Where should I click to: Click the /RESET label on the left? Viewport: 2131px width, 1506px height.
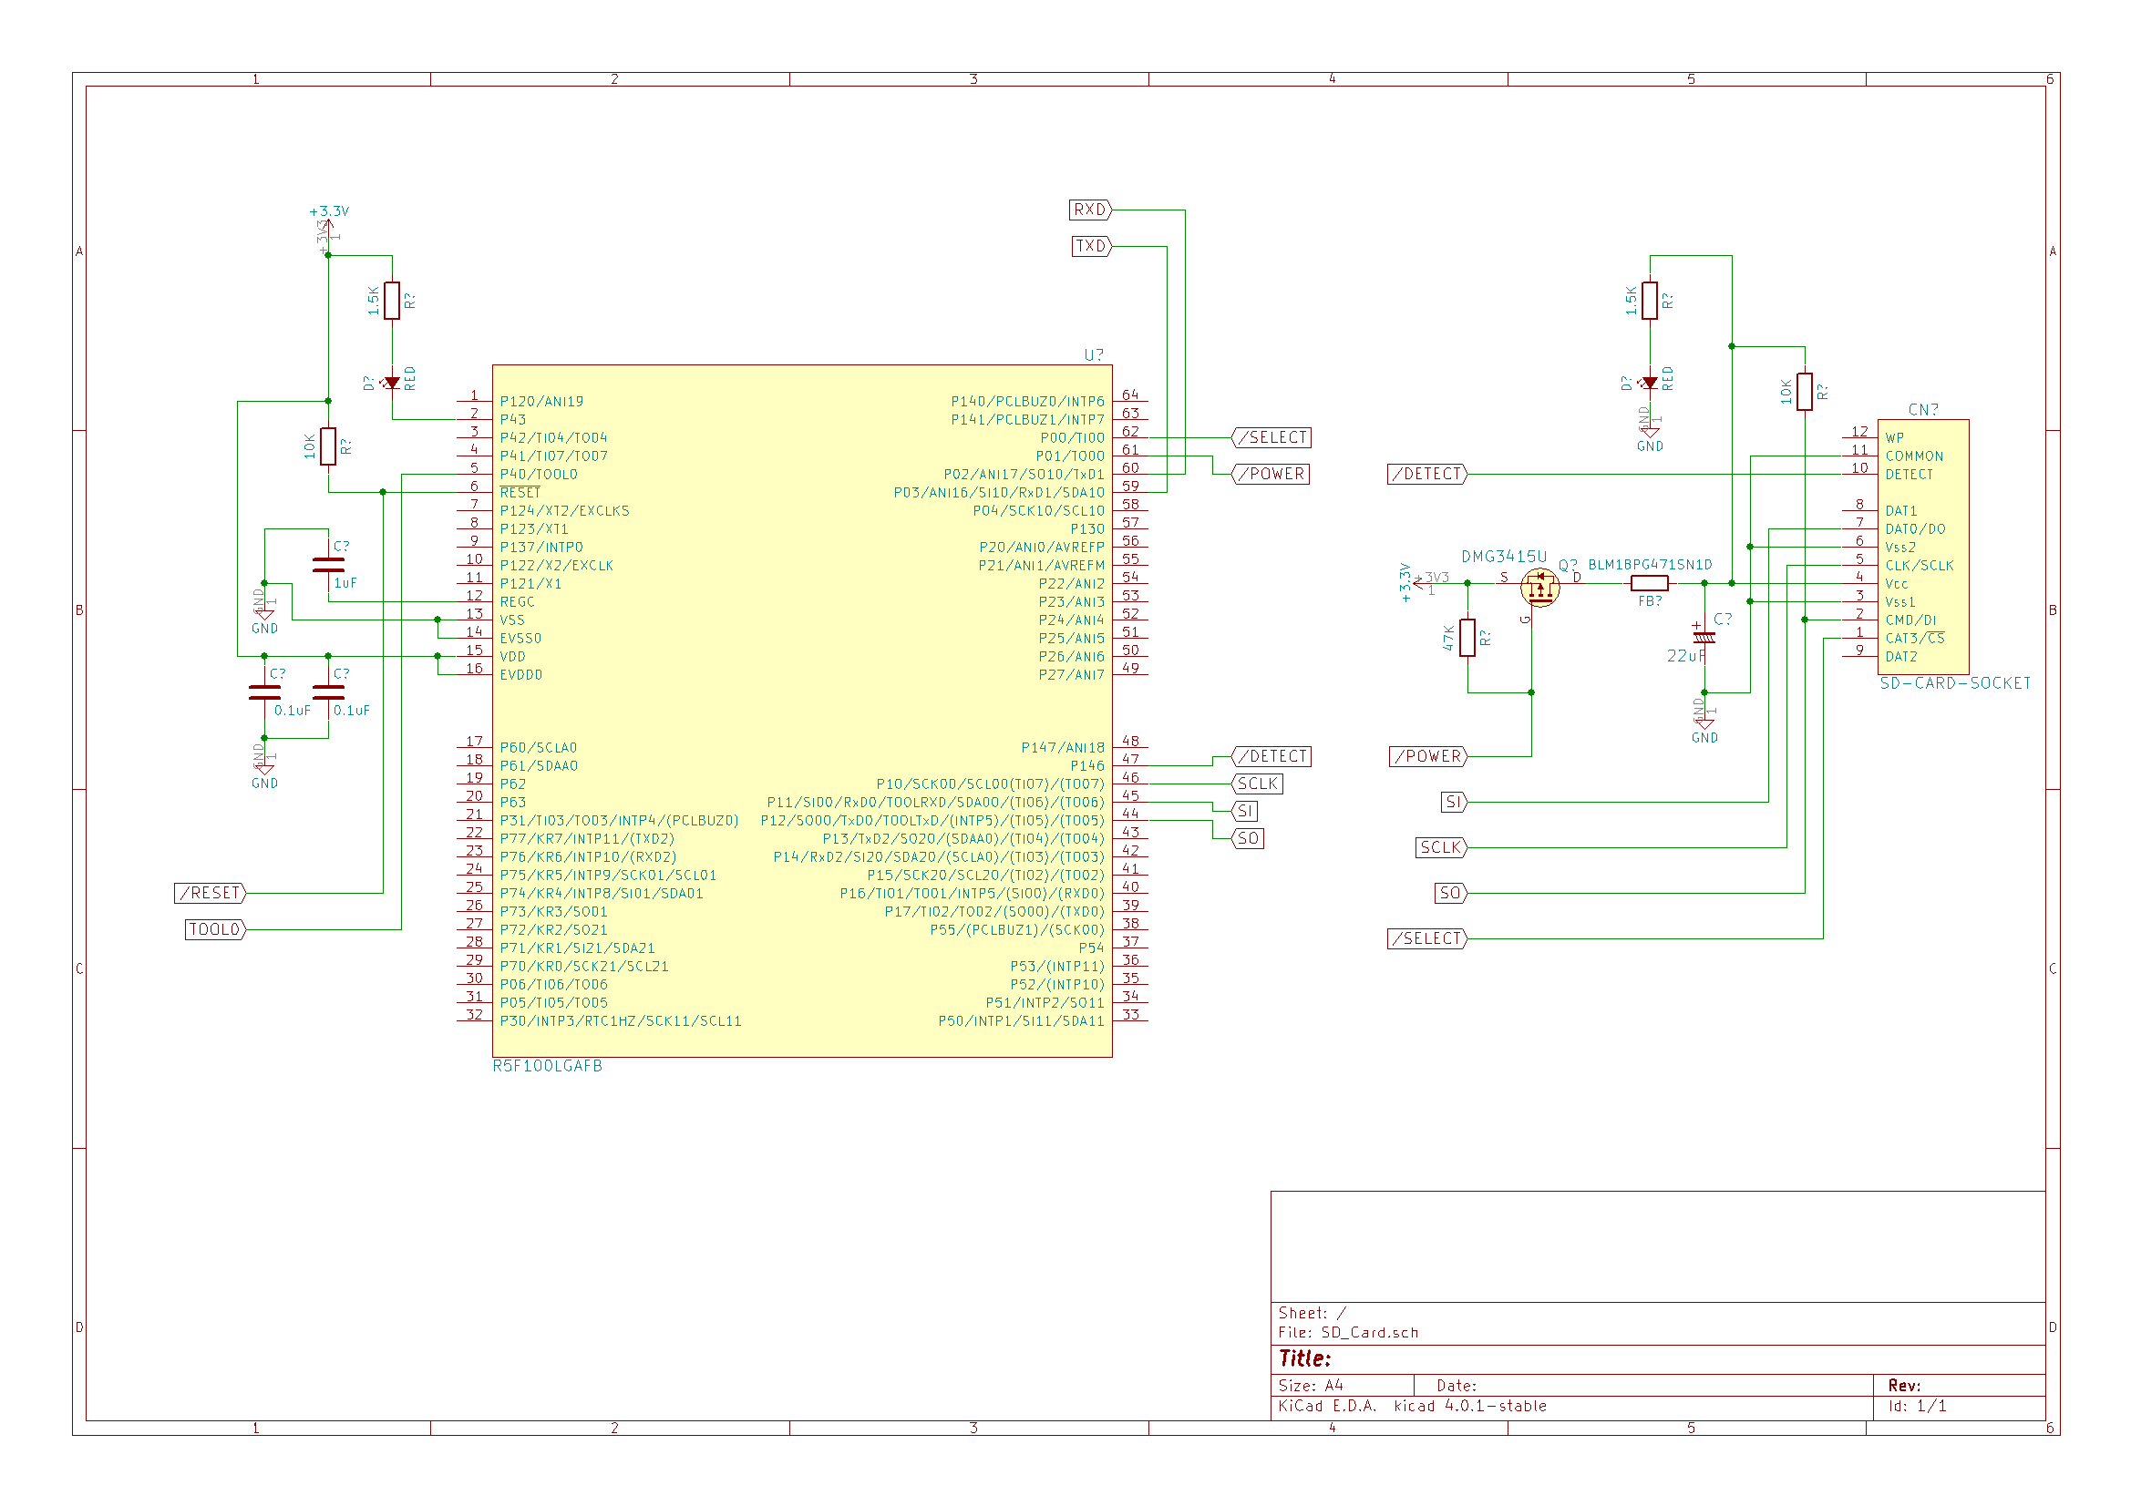click(x=211, y=893)
